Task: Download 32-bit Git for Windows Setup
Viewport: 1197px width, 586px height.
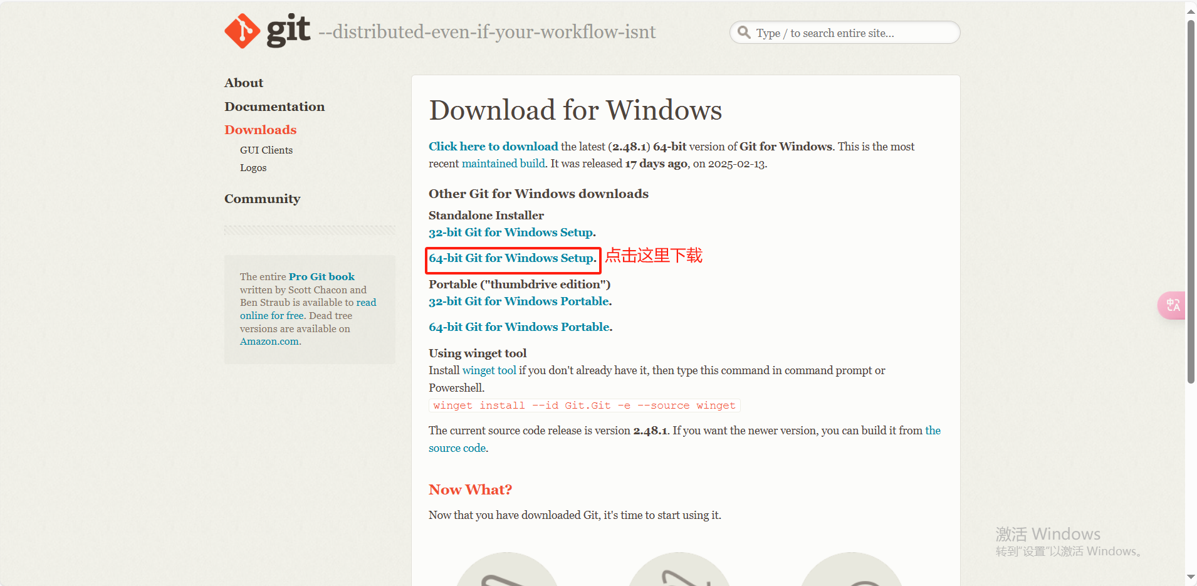Action: coord(511,233)
